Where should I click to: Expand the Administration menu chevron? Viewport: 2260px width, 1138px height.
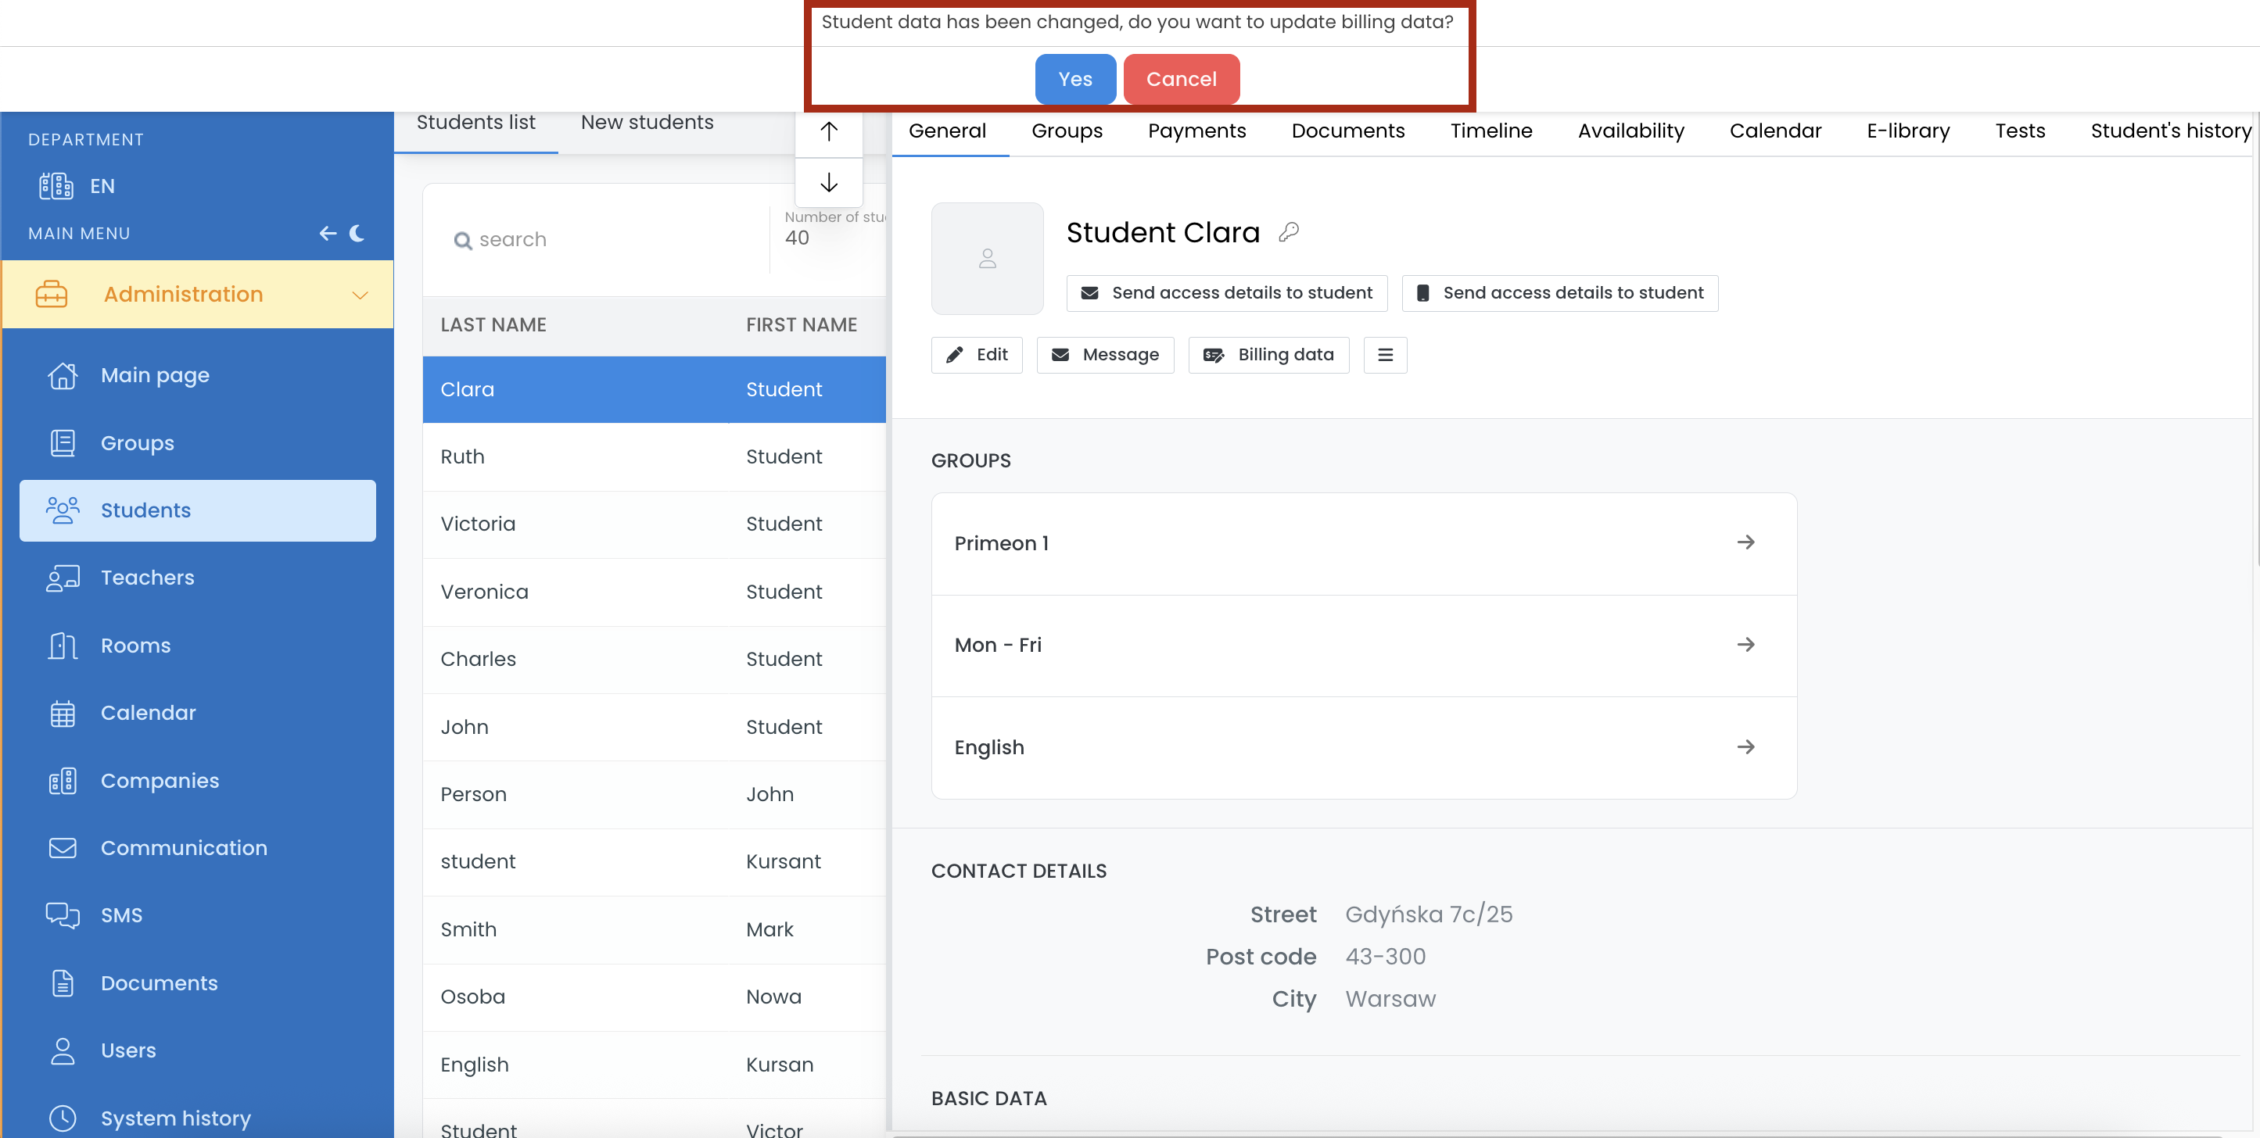[x=360, y=295]
